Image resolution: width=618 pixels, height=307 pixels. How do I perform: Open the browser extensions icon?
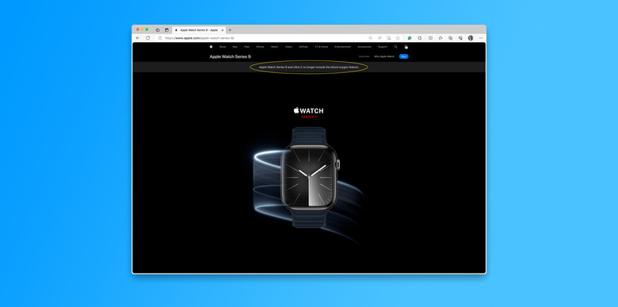point(420,38)
